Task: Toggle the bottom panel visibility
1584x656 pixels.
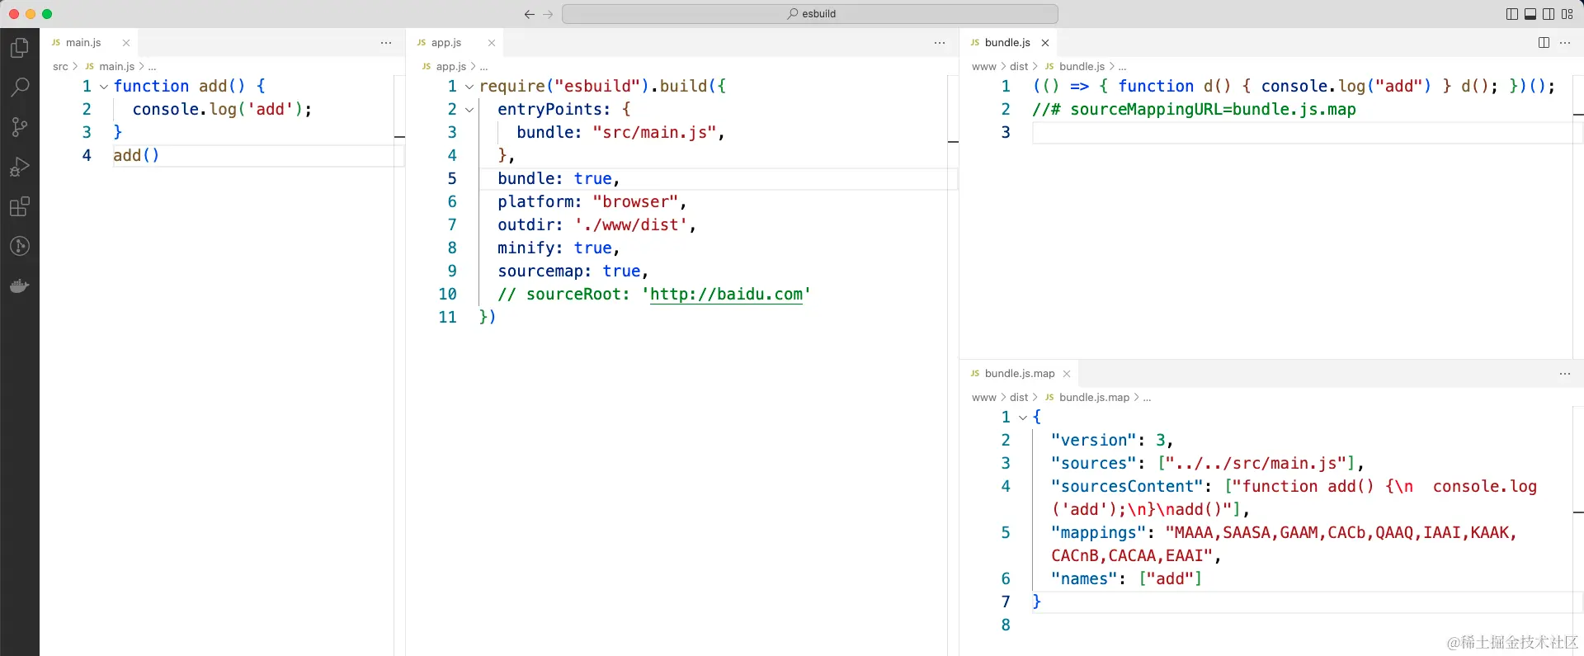Action: 1530,14
